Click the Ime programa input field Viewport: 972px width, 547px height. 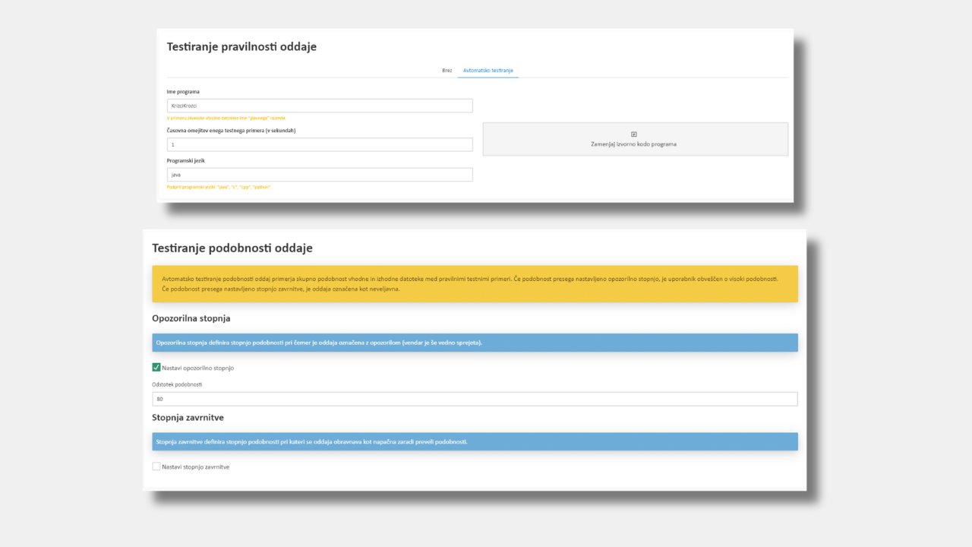(320, 106)
